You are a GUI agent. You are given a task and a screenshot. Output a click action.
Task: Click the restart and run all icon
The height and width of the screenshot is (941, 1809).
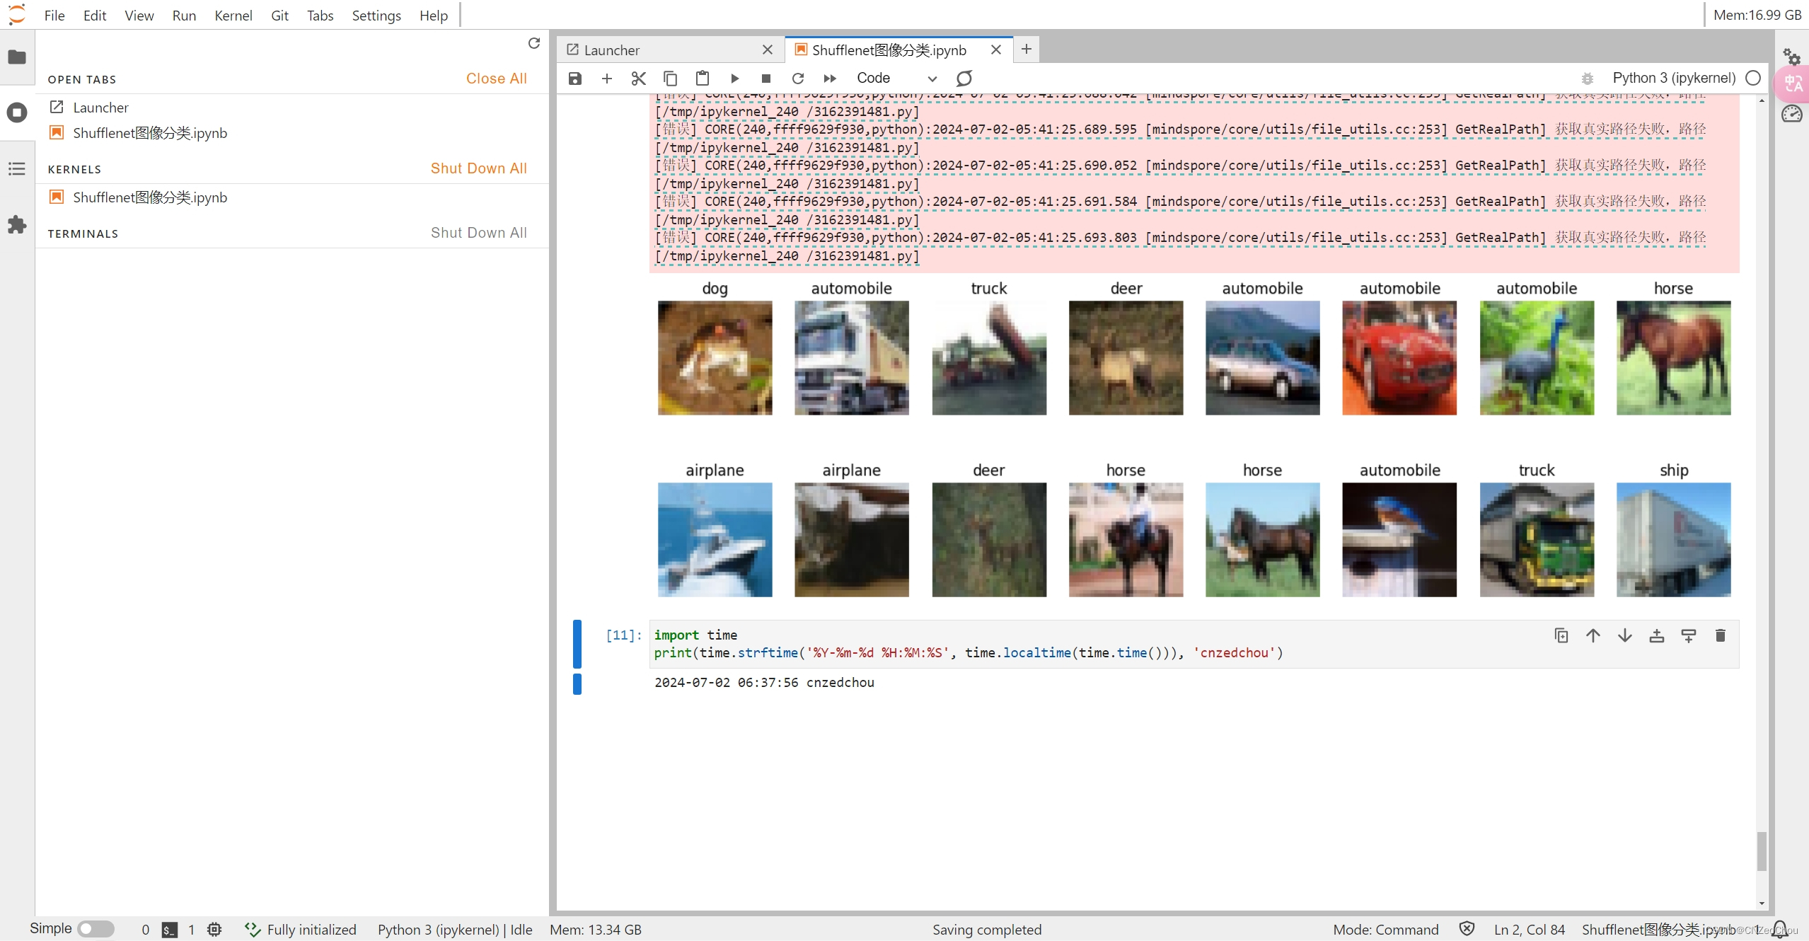831,78
